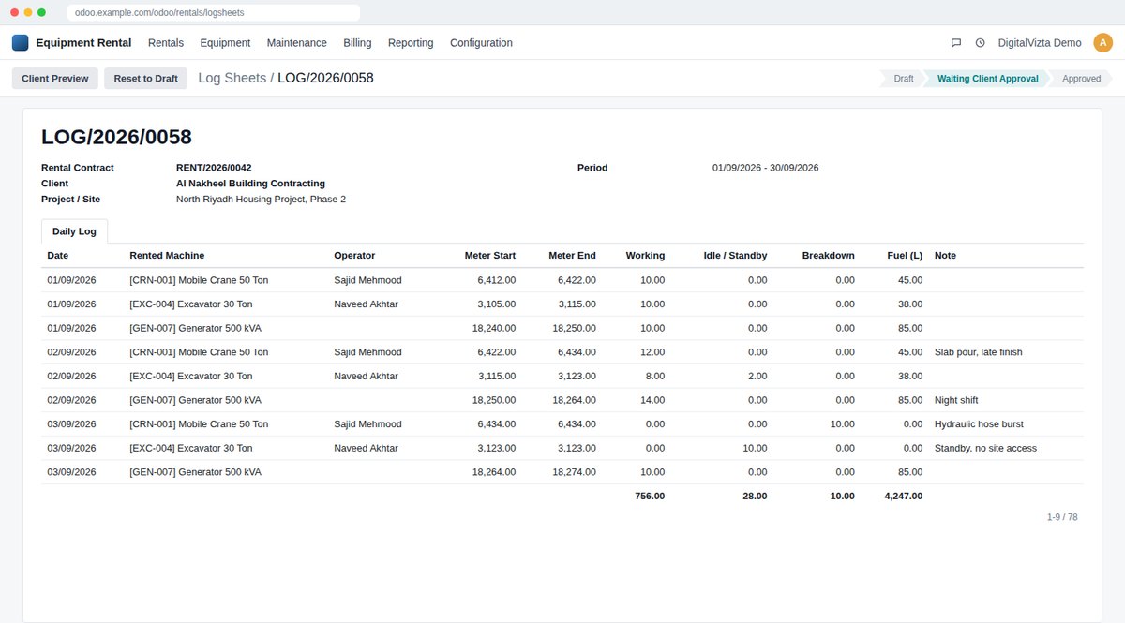The image size is (1125, 623).
Task: Select the Waiting Client Approval stage
Action: click(x=987, y=79)
